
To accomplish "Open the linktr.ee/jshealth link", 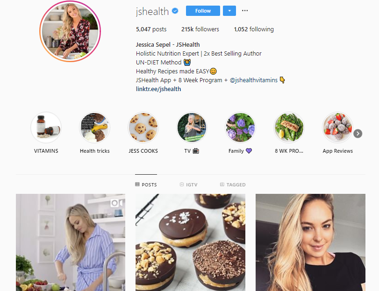I will point(158,89).
